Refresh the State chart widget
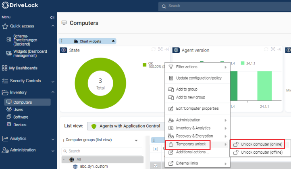Image resolution: width=291 pixels, height=169 pixels. [154, 49]
